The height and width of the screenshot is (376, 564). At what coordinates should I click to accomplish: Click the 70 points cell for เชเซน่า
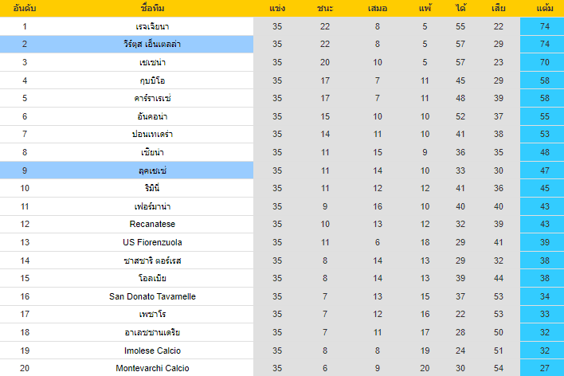pyautogui.click(x=545, y=62)
